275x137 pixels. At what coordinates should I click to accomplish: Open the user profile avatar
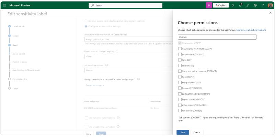[270, 5]
